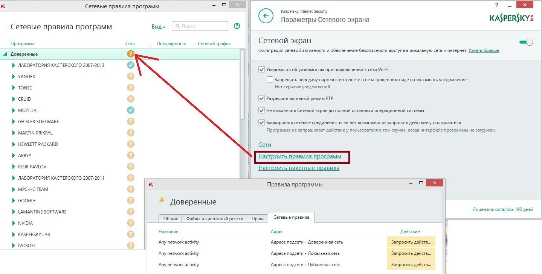
Task: Sort by the Программа column header
Action: pos(23,44)
